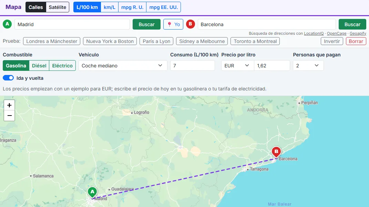
Task: Click the Mapa heading
Action: (x=13, y=7)
